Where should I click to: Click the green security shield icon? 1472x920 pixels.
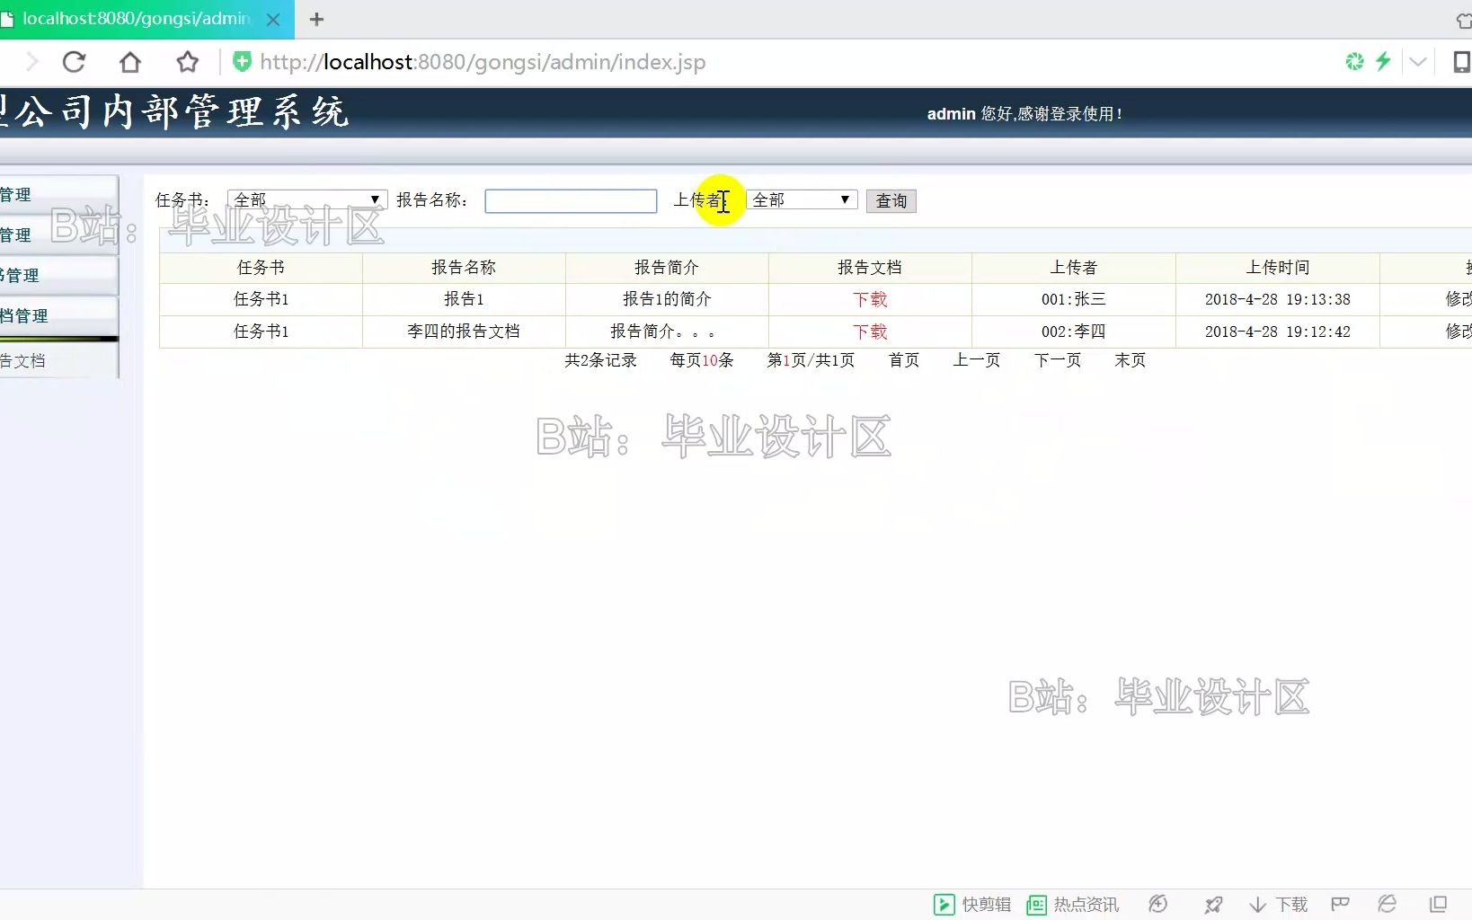pos(242,61)
